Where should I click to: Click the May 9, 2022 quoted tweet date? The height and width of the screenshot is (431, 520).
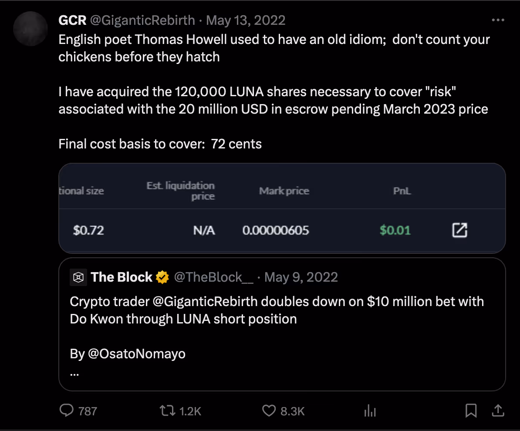301,277
